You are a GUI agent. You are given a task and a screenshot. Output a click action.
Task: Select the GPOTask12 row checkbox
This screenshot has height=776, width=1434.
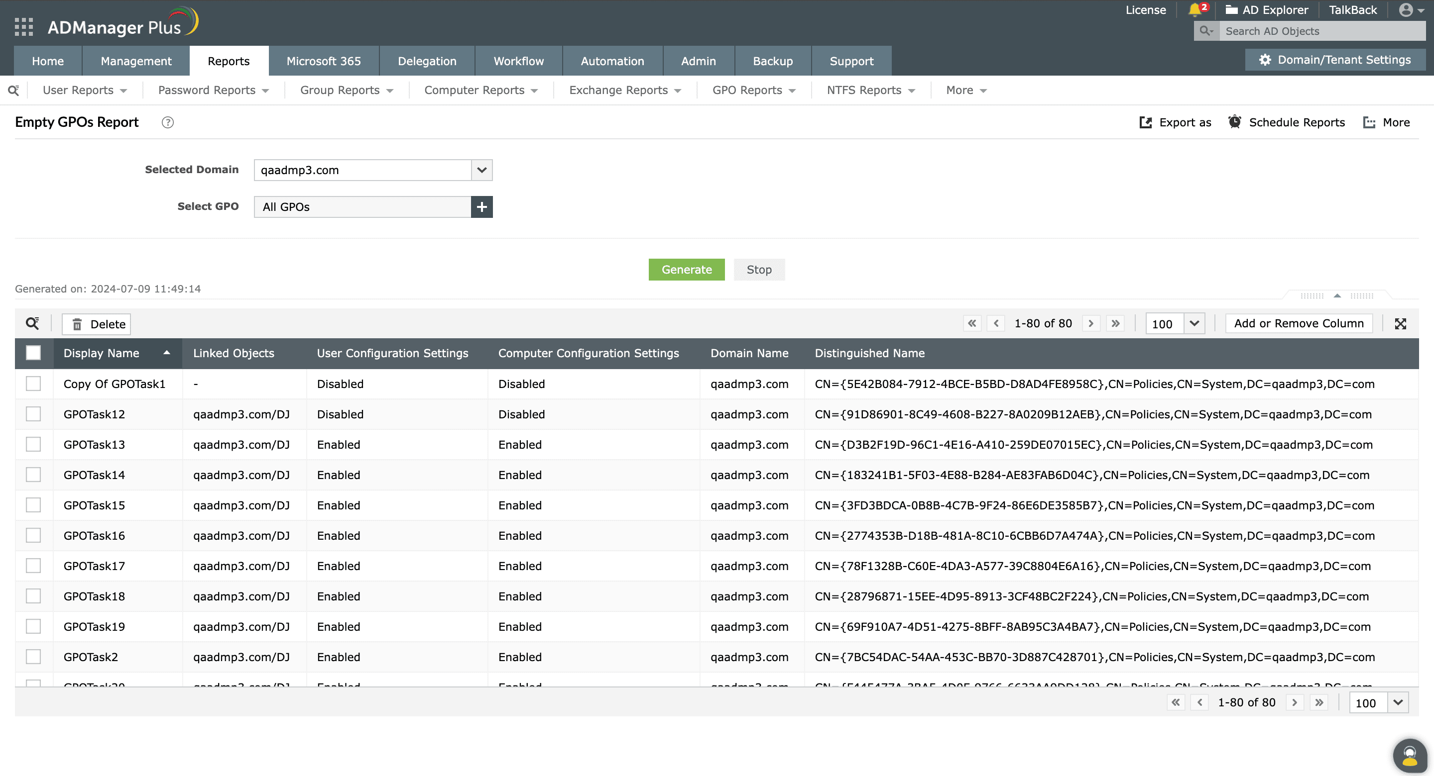pyautogui.click(x=33, y=414)
